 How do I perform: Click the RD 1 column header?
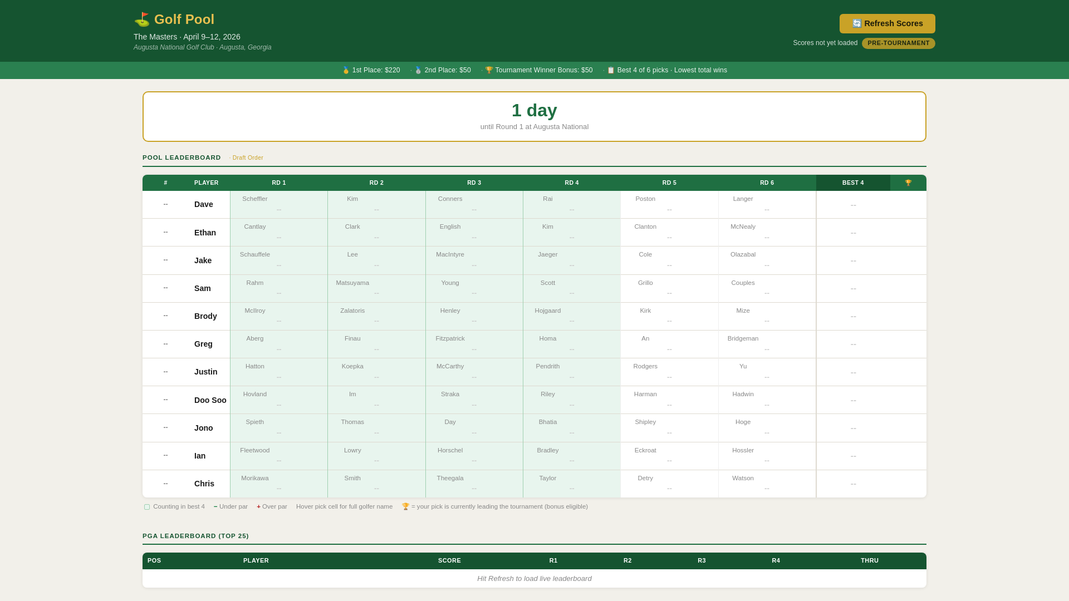click(x=279, y=183)
